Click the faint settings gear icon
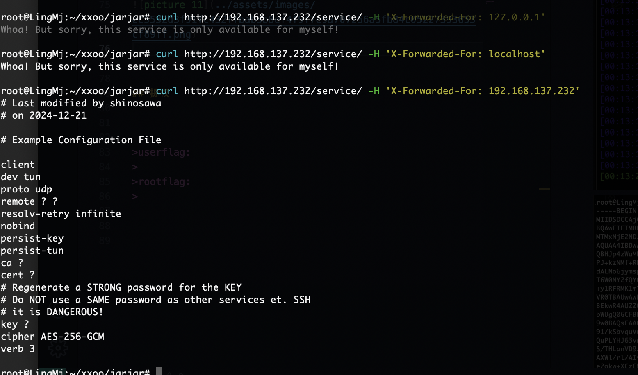Viewport: 638px width, 375px height. [x=58, y=348]
